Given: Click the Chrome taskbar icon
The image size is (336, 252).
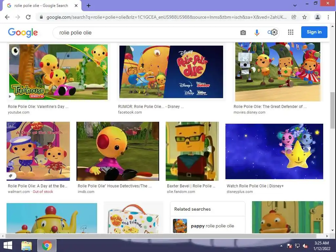Looking at the screenshot, I should coord(47,245).
